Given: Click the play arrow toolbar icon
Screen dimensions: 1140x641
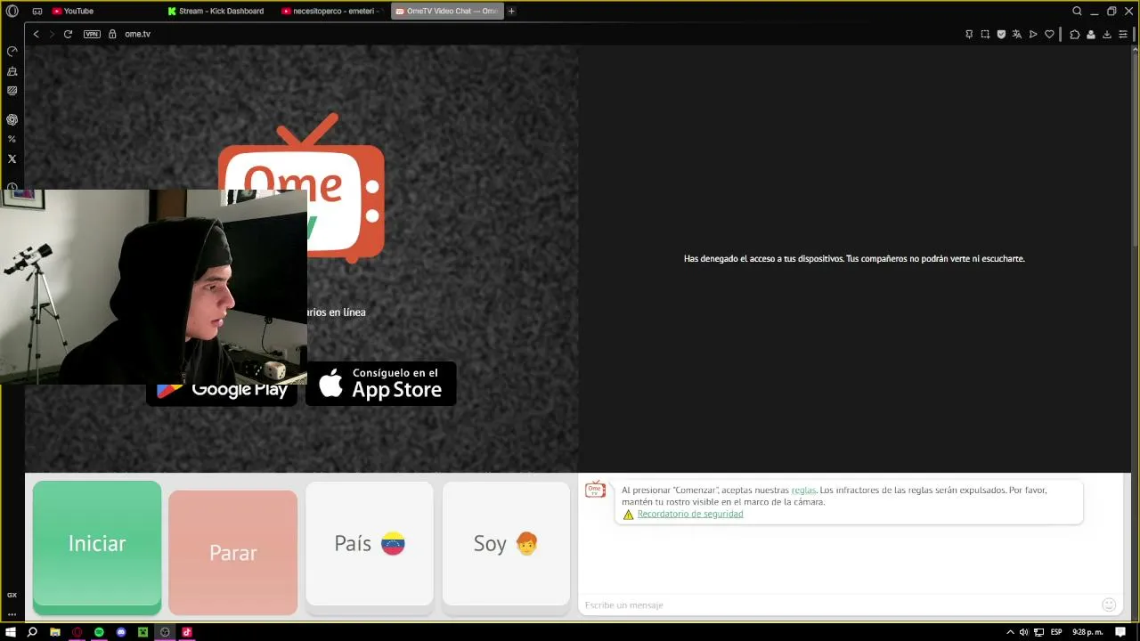Looking at the screenshot, I should point(1033,34).
